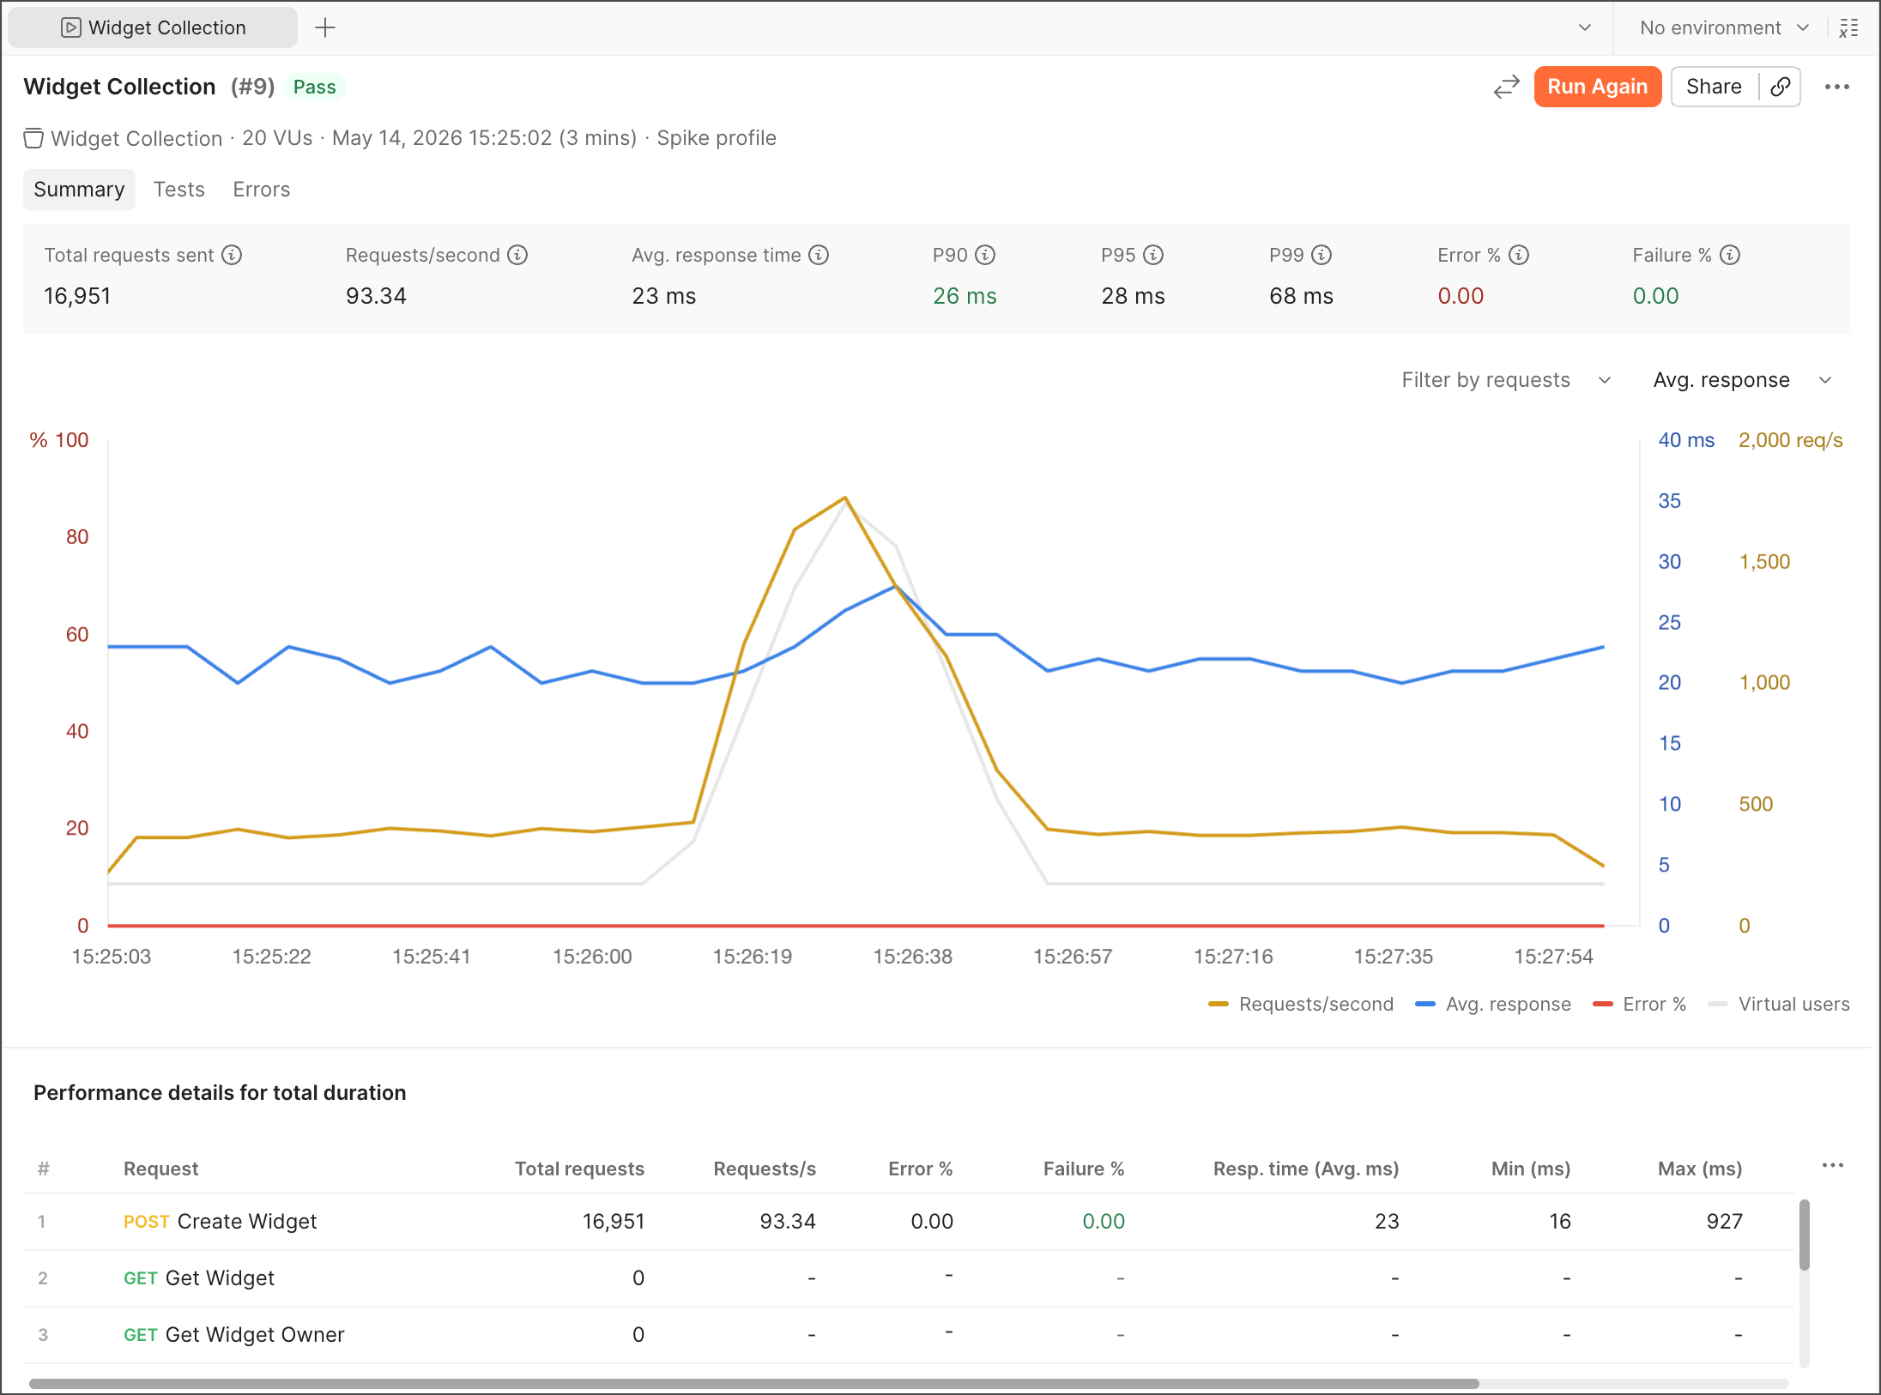The height and width of the screenshot is (1395, 1881).
Task: Toggle Avg. response legend series
Action: pyautogui.click(x=1493, y=1004)
